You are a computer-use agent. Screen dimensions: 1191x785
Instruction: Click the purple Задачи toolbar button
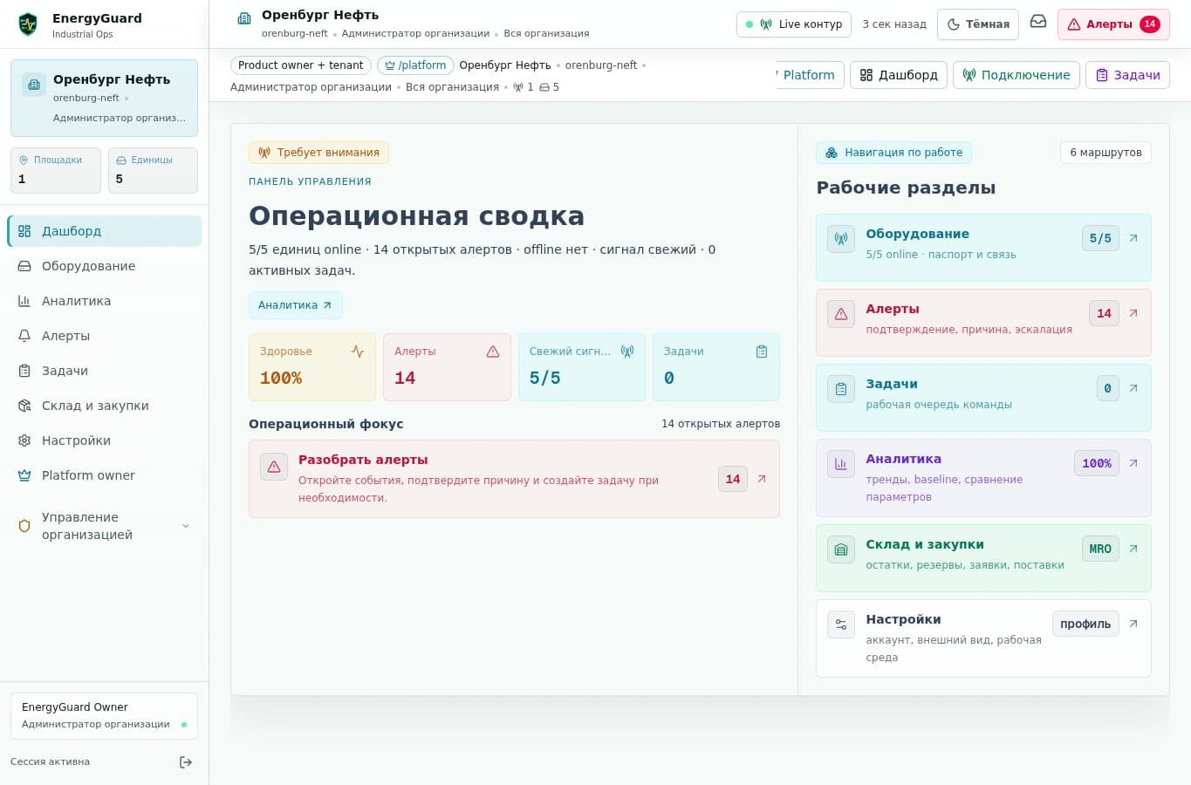pyautogui.click(x=1127, y=75)
